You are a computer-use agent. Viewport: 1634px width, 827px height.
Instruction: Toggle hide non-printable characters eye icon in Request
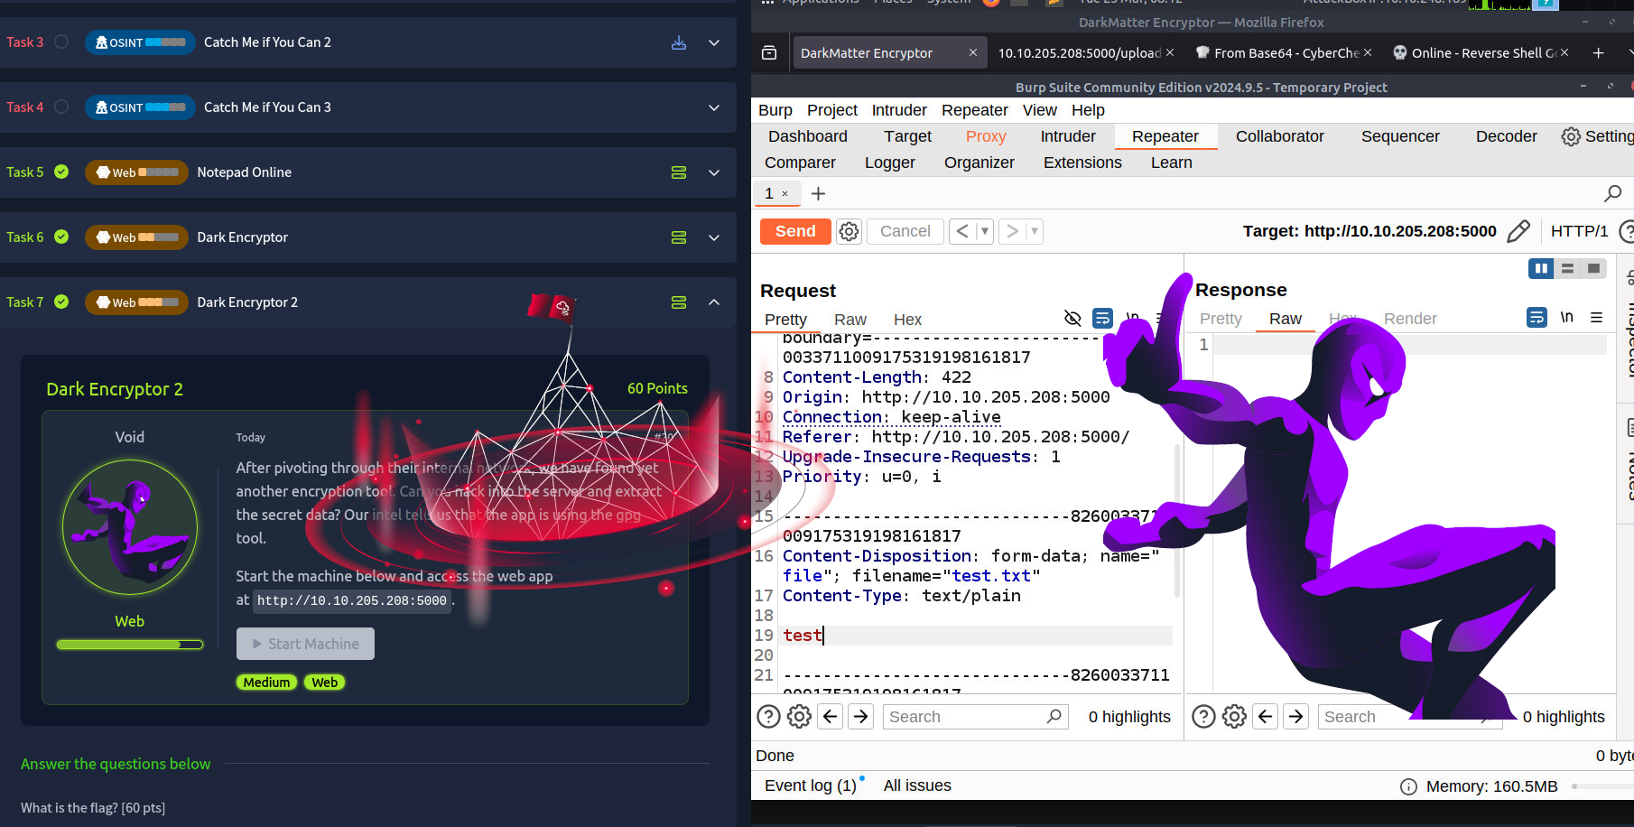coord(1072,318)
